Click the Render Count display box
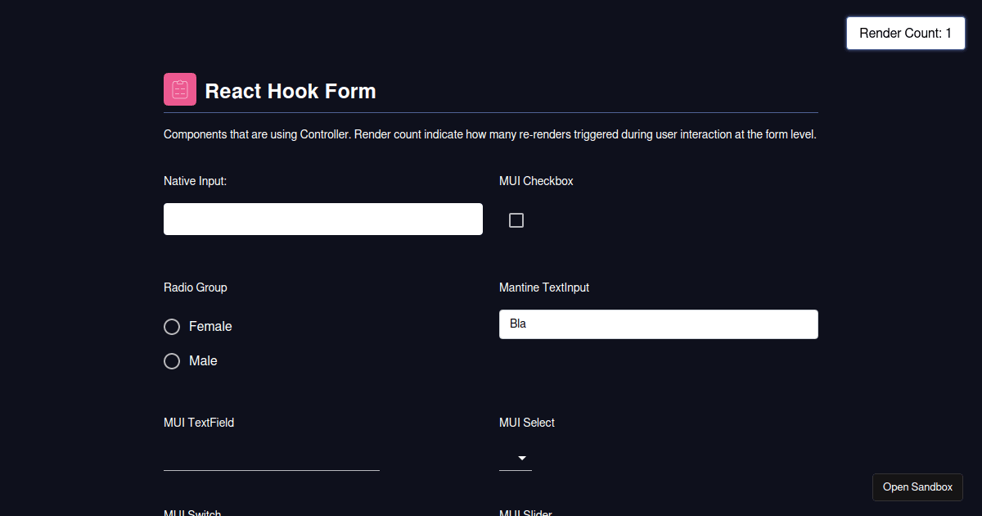The image size is (982, 516). point(905,33)
